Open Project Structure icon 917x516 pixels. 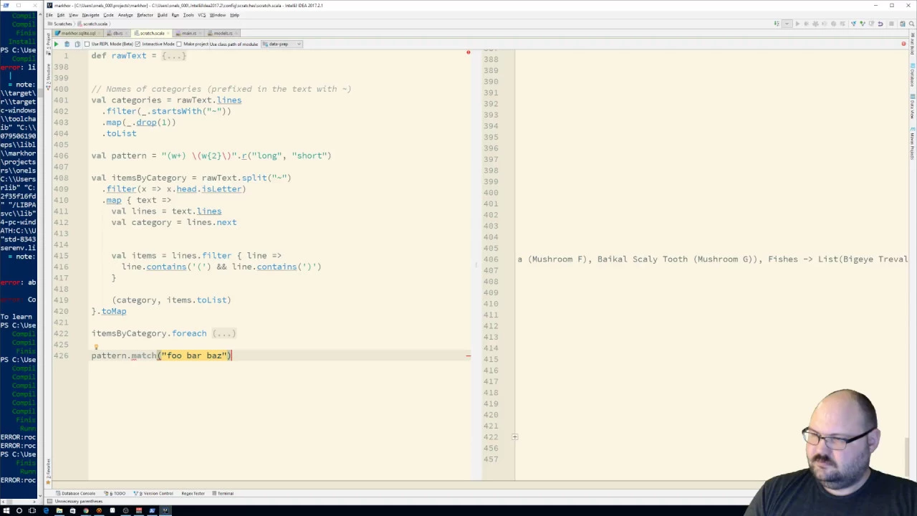(903, 24)
